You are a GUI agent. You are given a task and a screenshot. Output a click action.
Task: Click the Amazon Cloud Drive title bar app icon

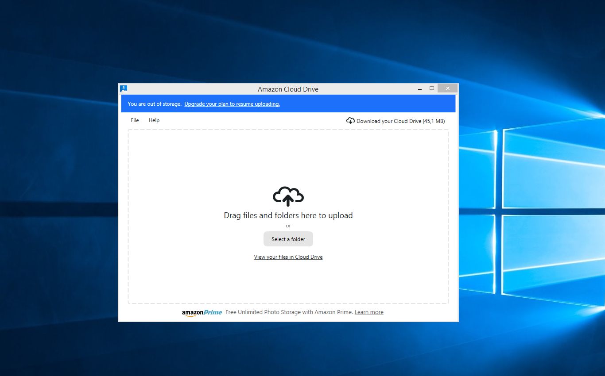click(x=124, y=88)
